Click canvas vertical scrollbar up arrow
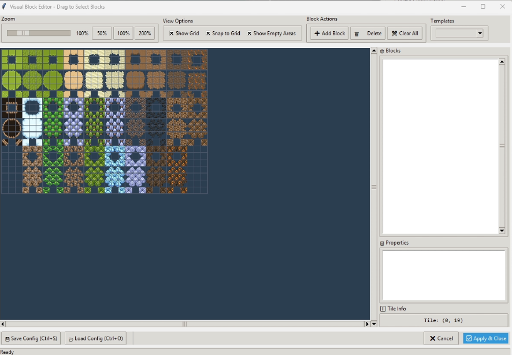 pyautogui.click(x=374, y=51)
